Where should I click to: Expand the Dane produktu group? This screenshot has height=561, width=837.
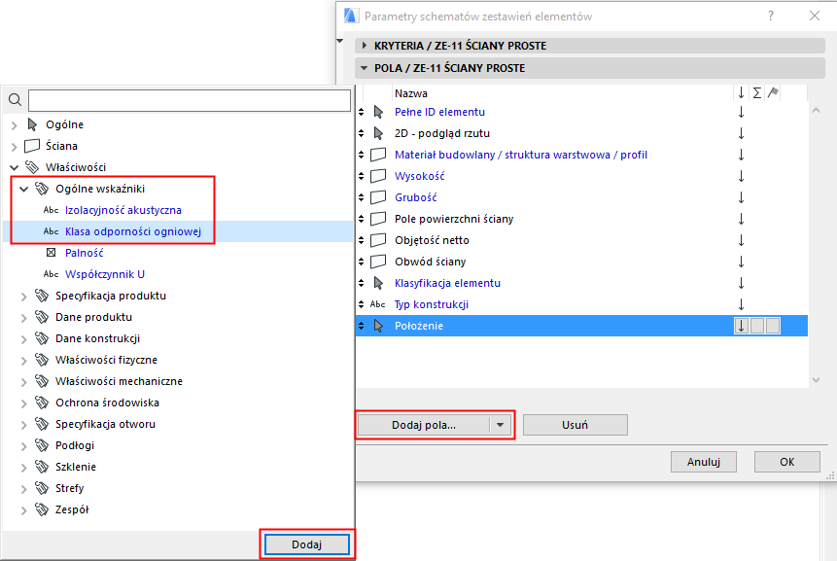point(24,318)
